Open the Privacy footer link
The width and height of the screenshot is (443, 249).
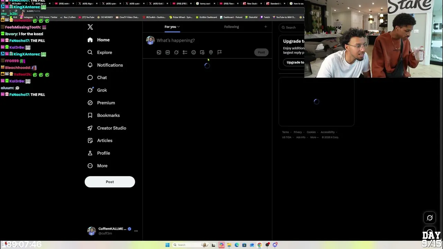pos(298,132)
